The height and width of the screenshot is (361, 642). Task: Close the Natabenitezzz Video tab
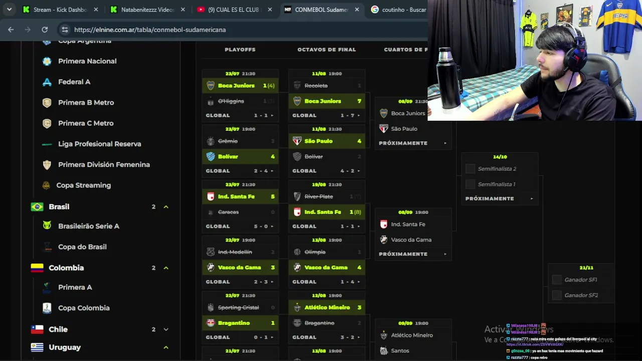[x=183, y=10]
